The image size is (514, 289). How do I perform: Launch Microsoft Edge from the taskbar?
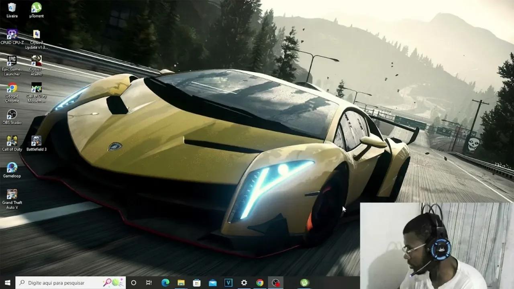tap(165, 283)
